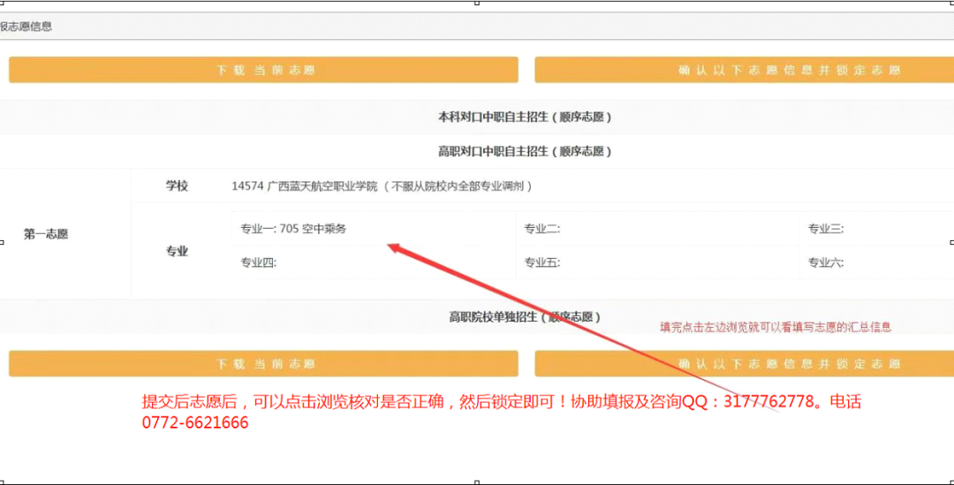Select the 本科对口中职自主招生 section header
The width and height of the screenshot is (954, 485).
pyautogui.click(x=525, y=117)
